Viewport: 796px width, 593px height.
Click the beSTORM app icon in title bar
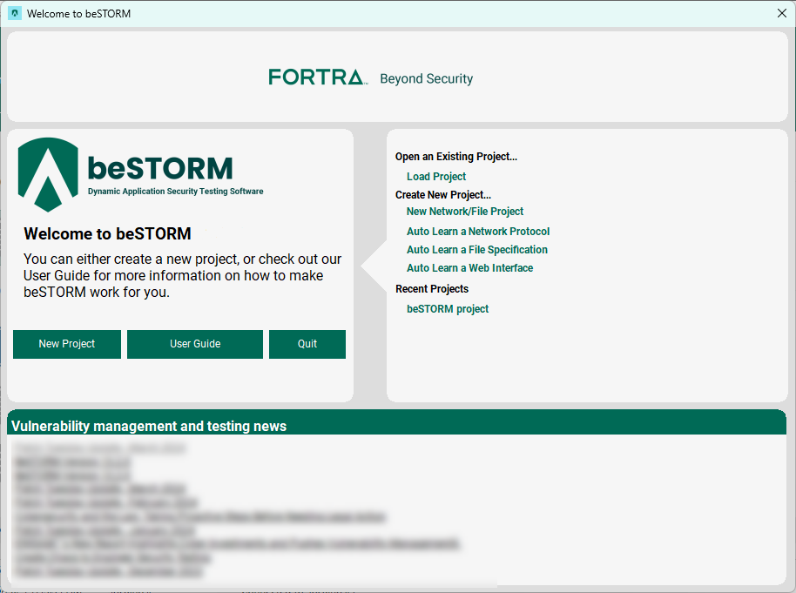(14, 13)
